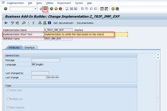Go to Next Page icon
The width and height of the screenshot is (167, 111).
pyautogui.click(x=91, y=9)
